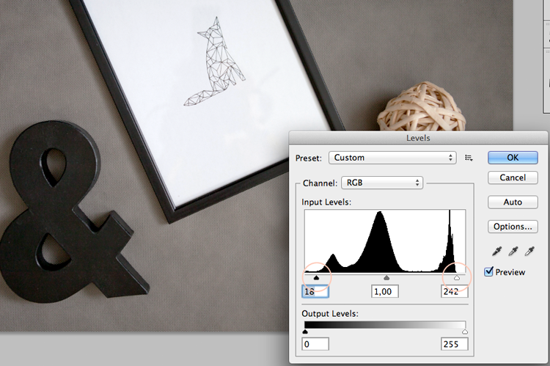The height and width of the screenshot is (366, 550).
Task: Select the black point eyedropper
Action: (x=496, y=251)
